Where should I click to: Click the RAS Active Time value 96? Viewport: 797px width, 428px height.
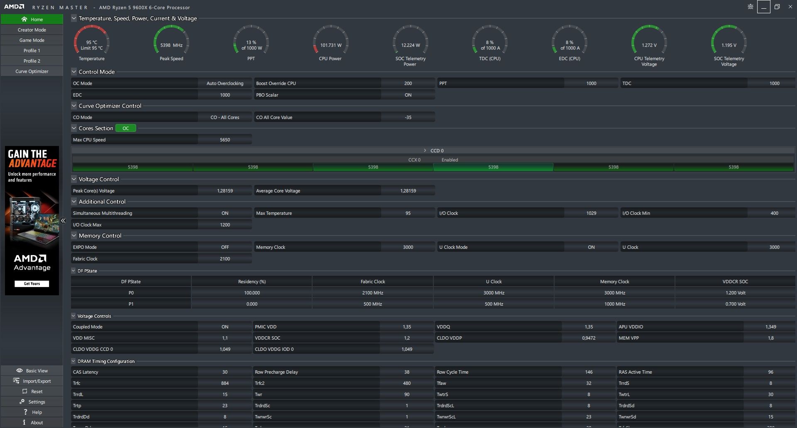[x=770, y=372]
